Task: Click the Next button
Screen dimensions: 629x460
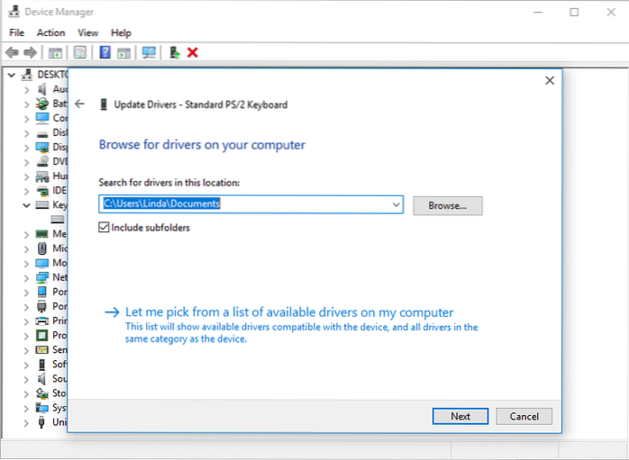Action: click(x=460, y=416)
